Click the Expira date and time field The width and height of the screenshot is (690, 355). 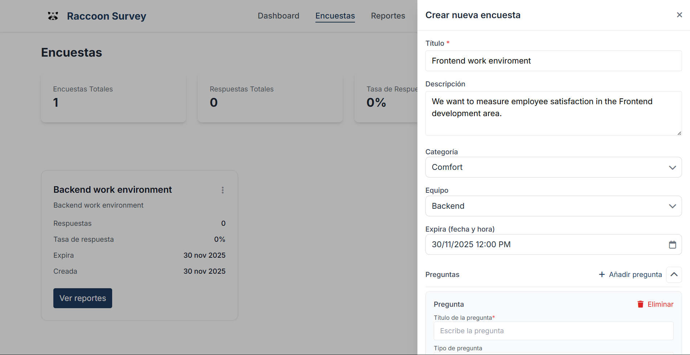pyautogui.click(x=544, y=245)
